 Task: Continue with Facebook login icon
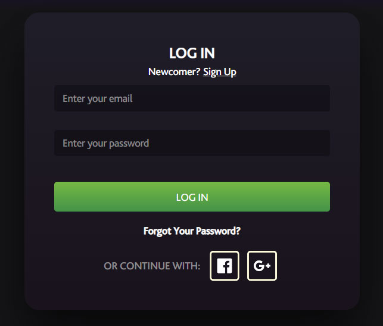225,266
